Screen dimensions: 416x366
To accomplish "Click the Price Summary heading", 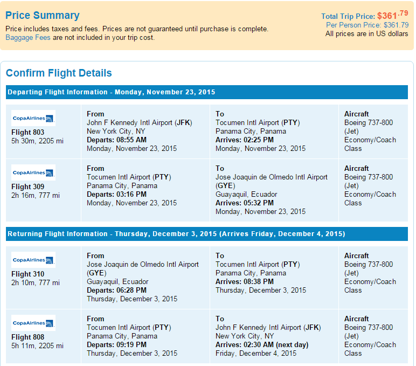I will click(43, 16).
